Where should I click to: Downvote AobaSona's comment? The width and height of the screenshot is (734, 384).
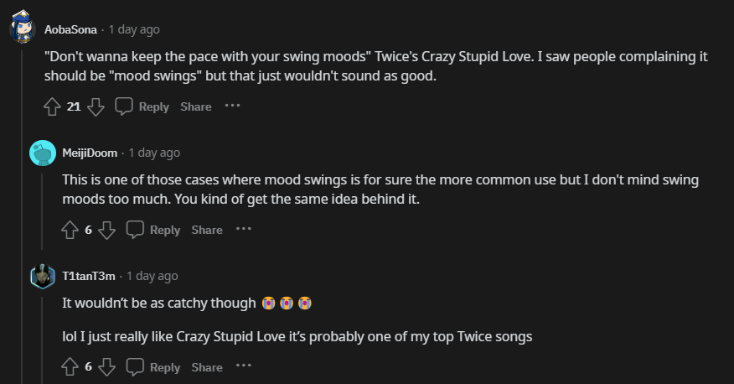(96, 106)
